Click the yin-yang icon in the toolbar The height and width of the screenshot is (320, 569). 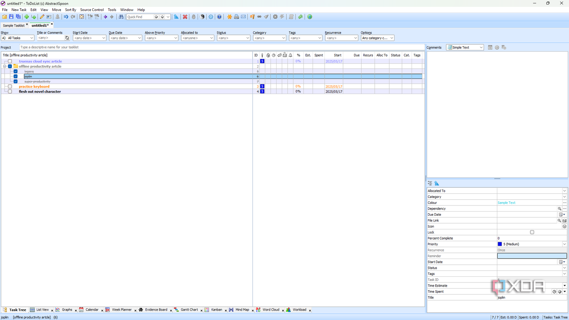[x=203, y=17]
